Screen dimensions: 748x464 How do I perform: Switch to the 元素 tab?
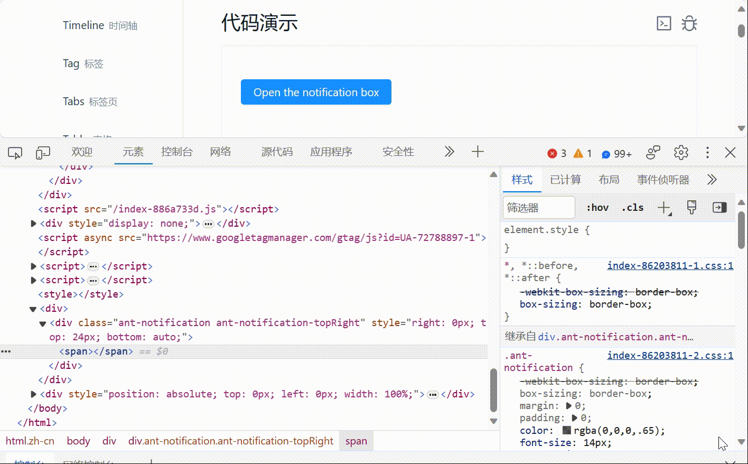click(133, 152)
